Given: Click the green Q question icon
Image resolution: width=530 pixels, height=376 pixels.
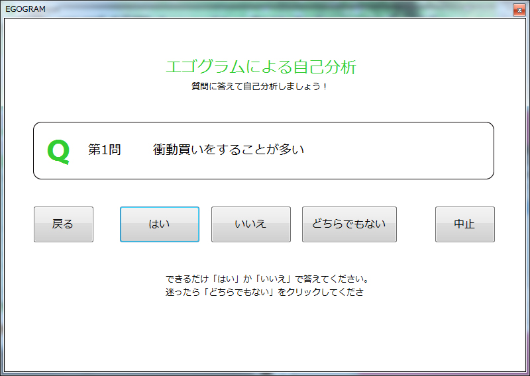Looking at the screenshot, I should tap(58, 152).
